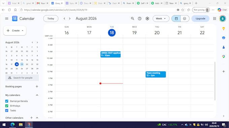The height and width of the screenshot is (128, 229).
Task: Open the tab search dropdown arrow
Action: [x=3, y=3]
